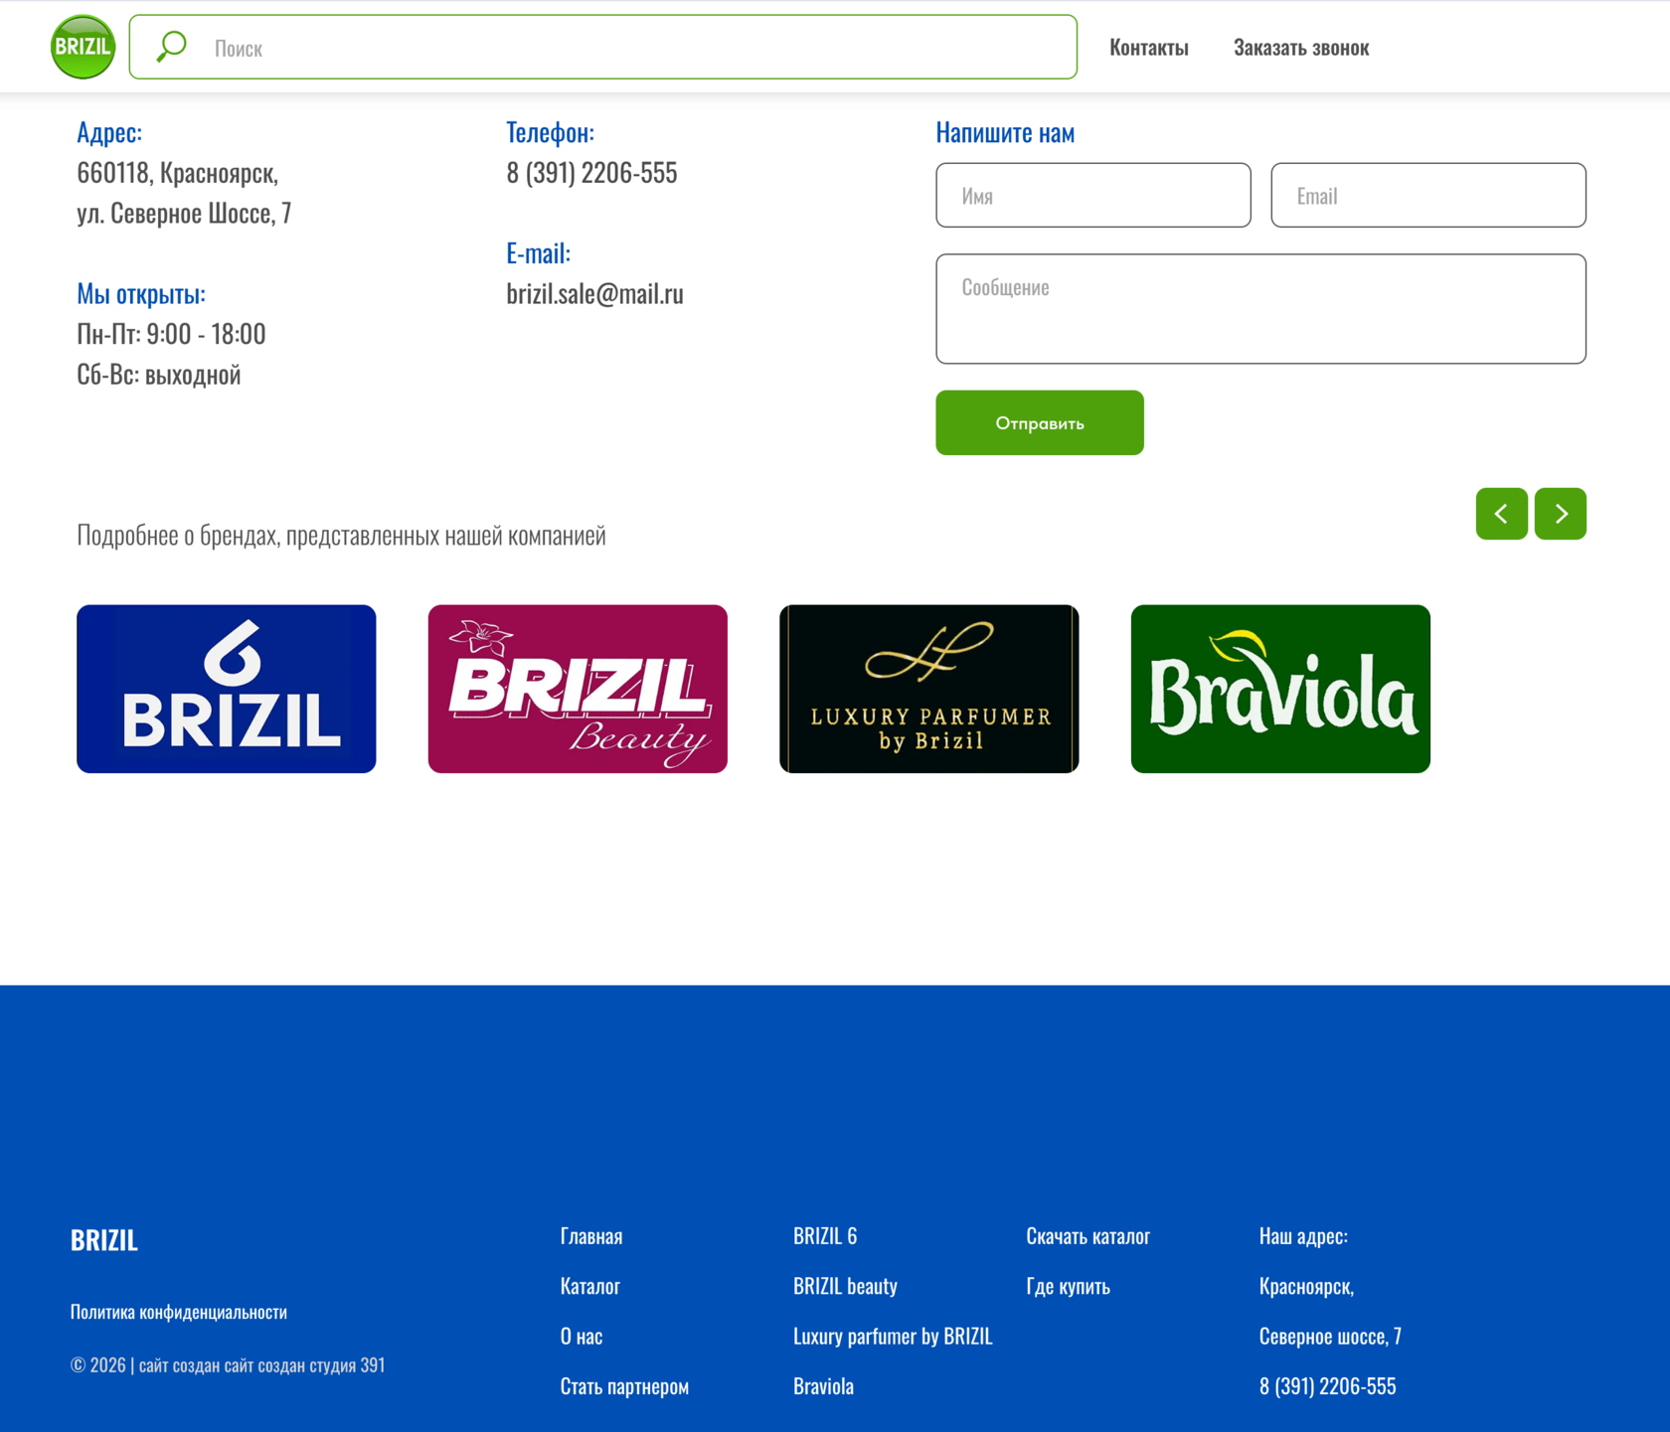Show next brands with right arrow
This screenshot has width=1670, height=1432.
click(1560, 514)
